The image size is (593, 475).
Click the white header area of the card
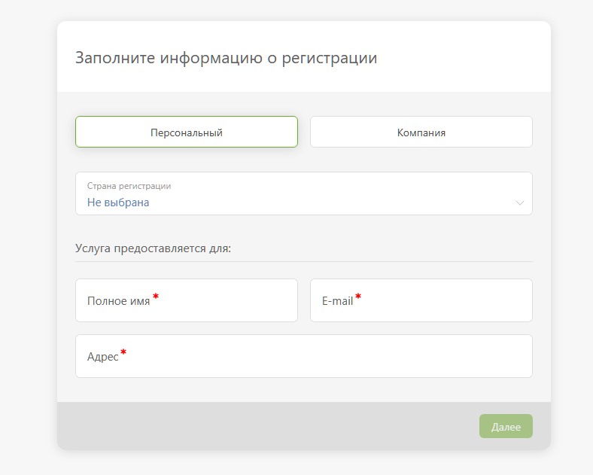click(454, 56)
